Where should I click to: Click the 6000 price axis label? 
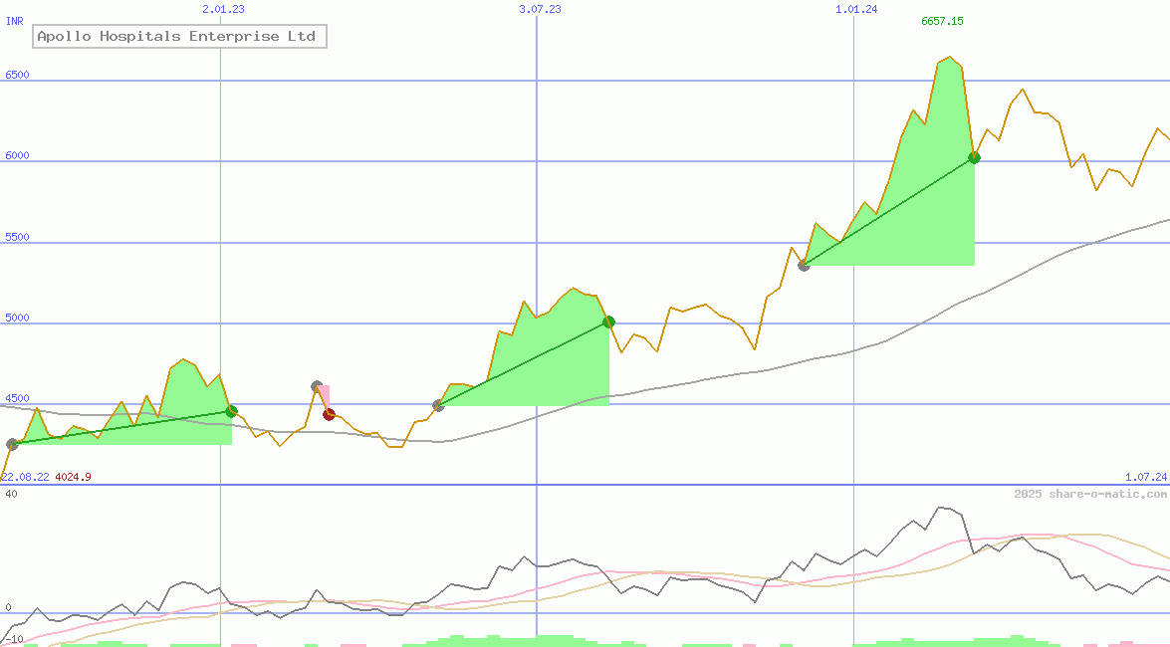[x=17, y=155]
